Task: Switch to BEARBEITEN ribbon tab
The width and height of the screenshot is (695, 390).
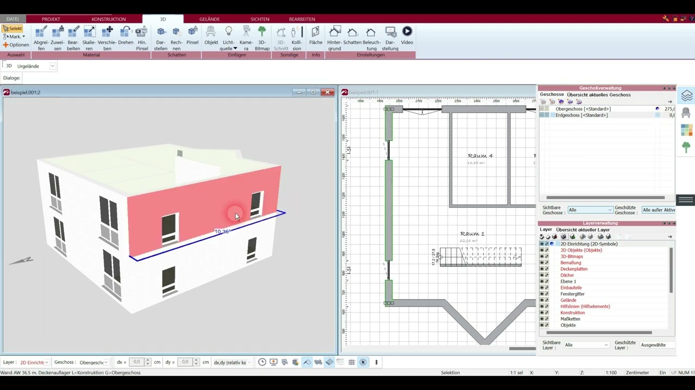Action: click(302, 19)
